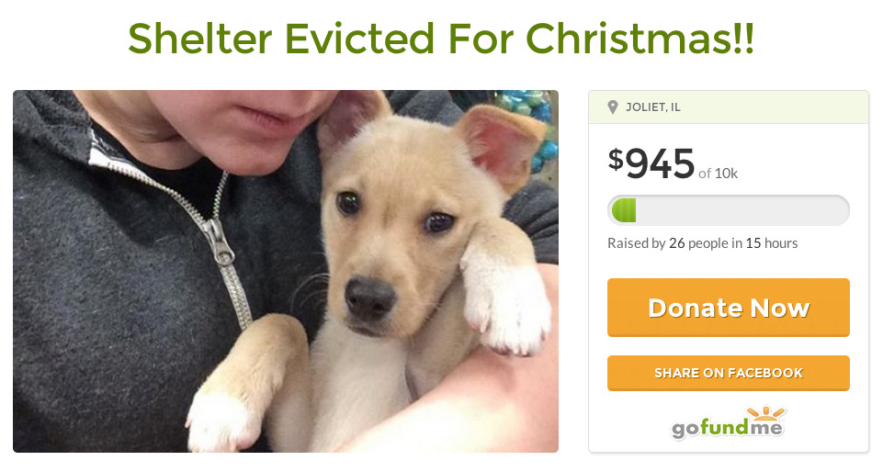Click the puppy's black nose

point(368,297)
